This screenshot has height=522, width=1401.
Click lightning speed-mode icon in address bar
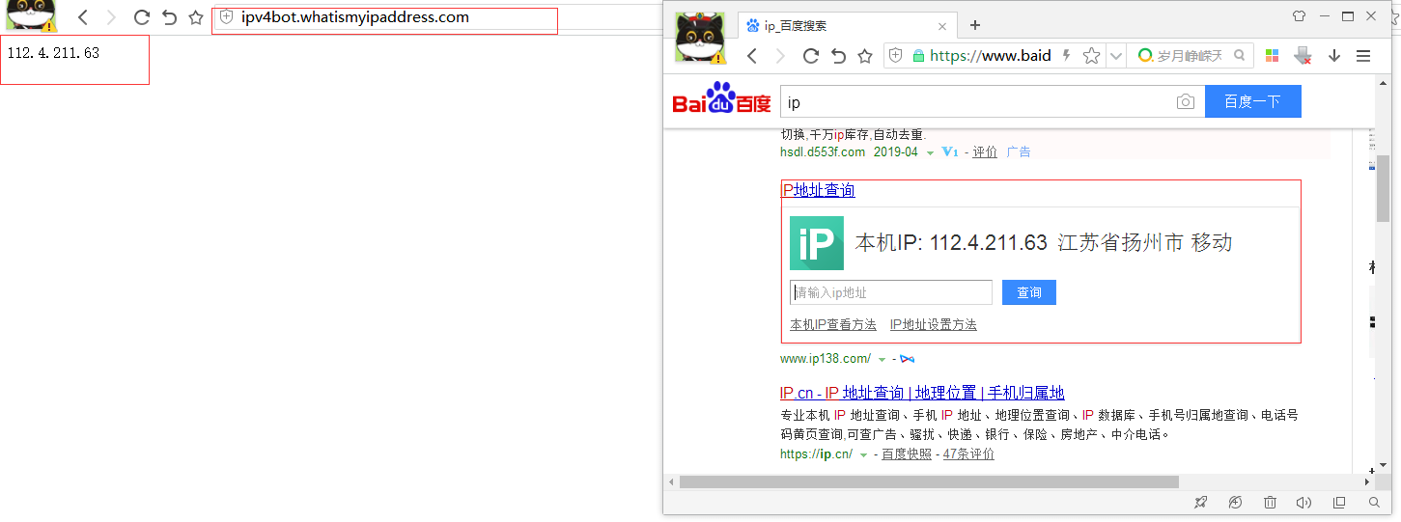click(x=1066, y=56)
